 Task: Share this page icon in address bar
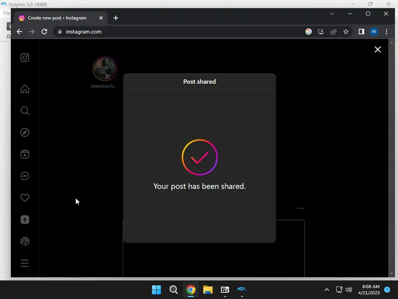333,32
